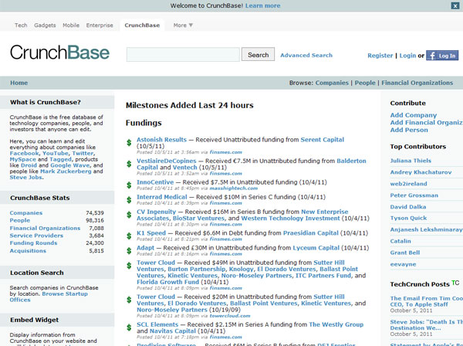Viewport: 463px width, 346px height.
Task: Open the Mobile tab
Action: click(x=71, y=25)
